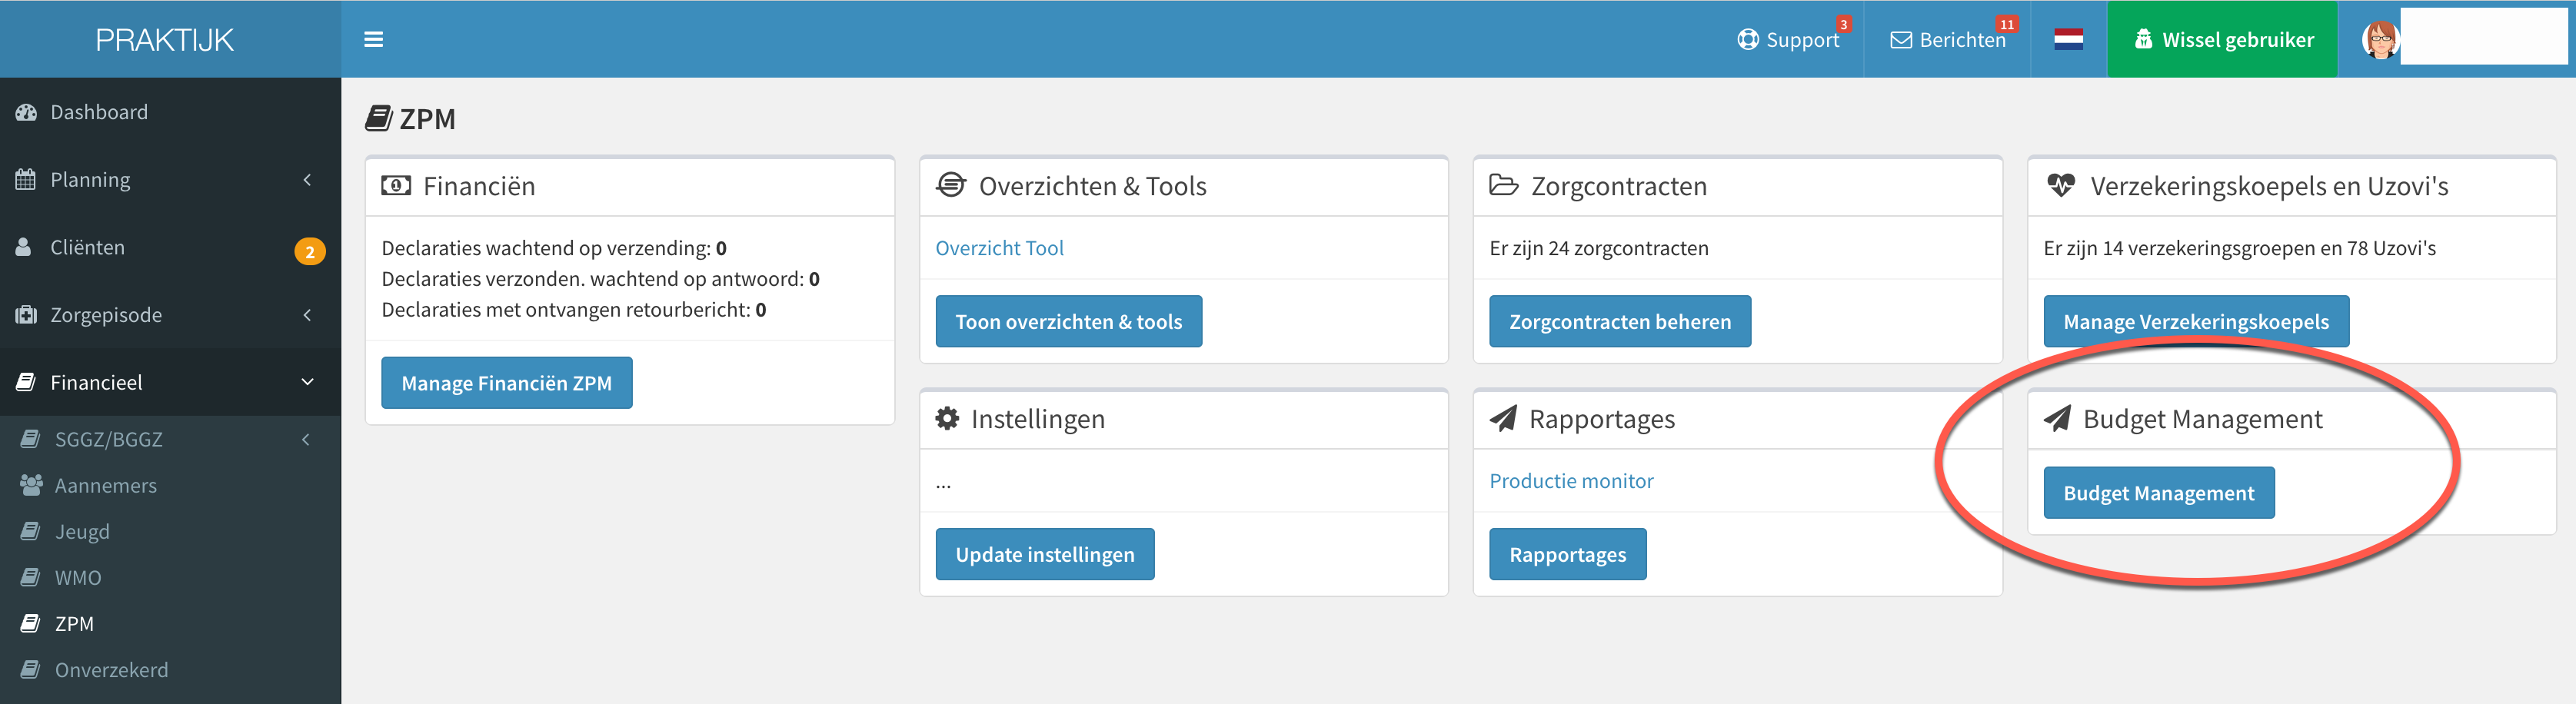This screenshot has width=2576, height=704.
Task: Click the WMO book icon
Action: (x=31, y=577)
